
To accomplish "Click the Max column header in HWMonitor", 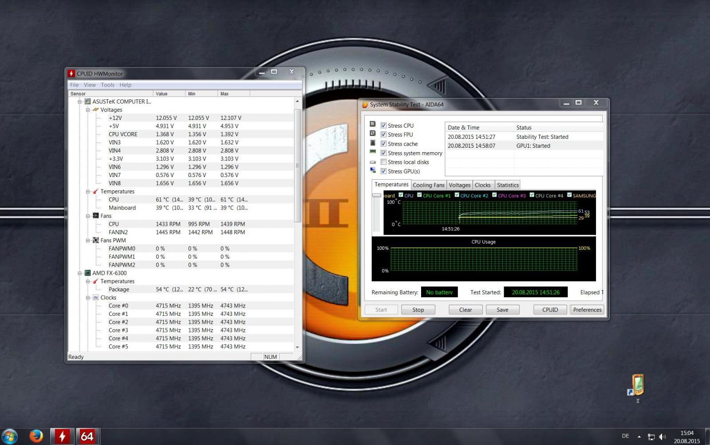I will (234, 94).
